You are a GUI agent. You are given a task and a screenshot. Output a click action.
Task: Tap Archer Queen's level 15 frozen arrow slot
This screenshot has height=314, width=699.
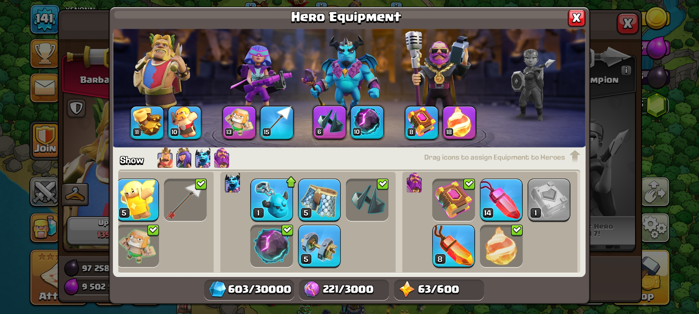[x=277, y=123]
